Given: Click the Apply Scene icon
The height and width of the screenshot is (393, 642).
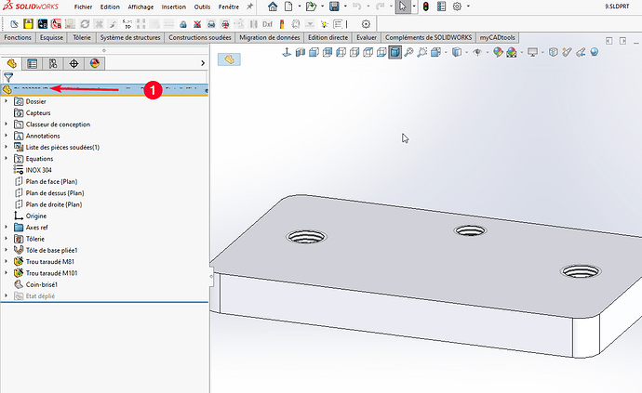Looking at the screenshot, I should (512, 52).
